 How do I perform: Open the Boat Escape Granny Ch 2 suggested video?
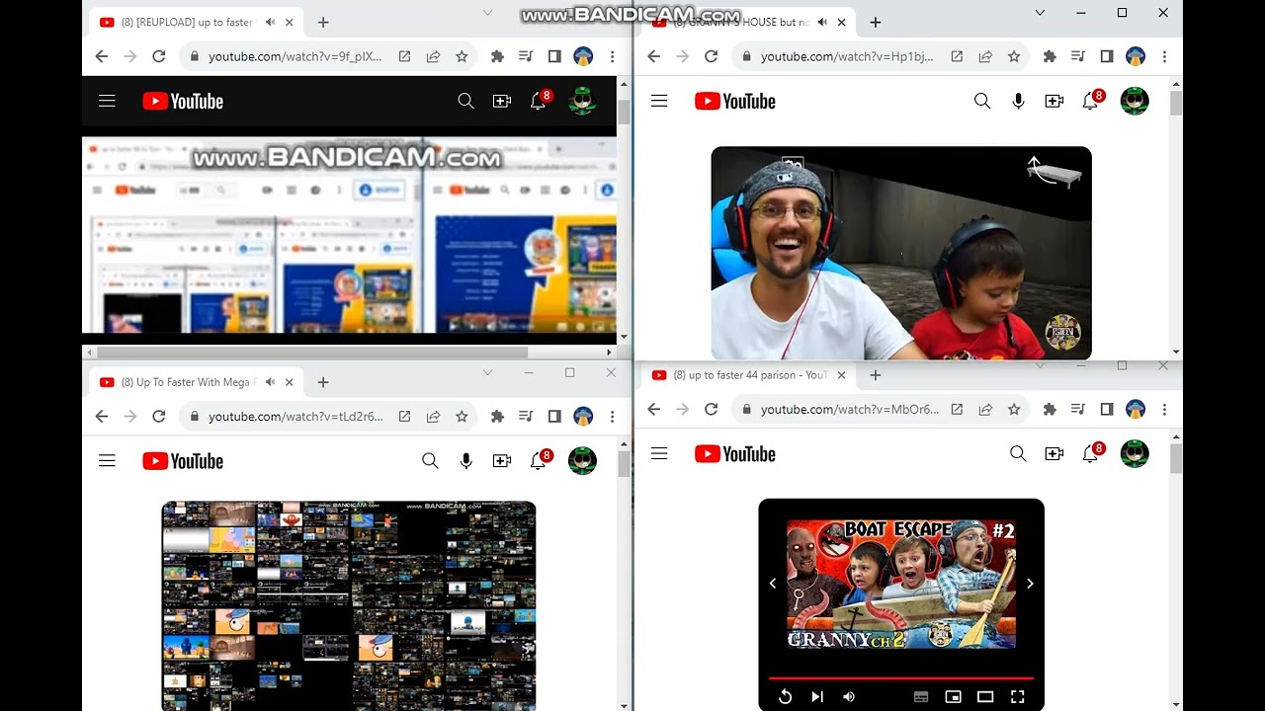coord(901,584)
